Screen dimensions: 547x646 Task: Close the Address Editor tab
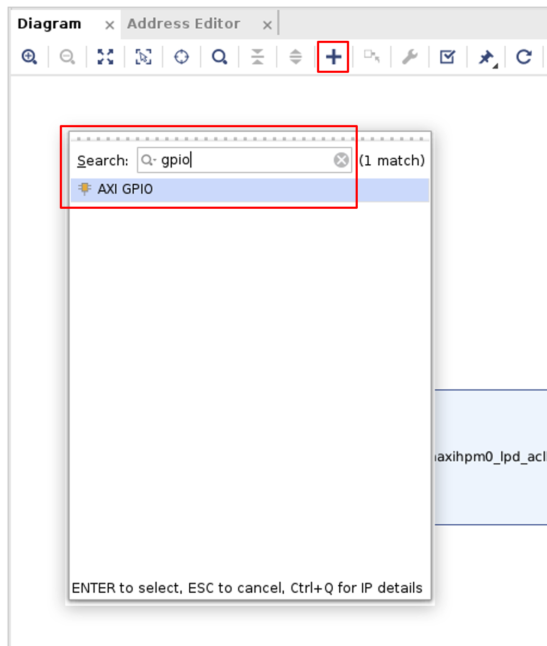coord(267,25)
